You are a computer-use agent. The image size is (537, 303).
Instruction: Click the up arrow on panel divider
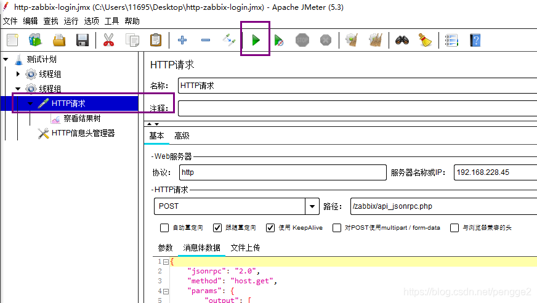149,124
